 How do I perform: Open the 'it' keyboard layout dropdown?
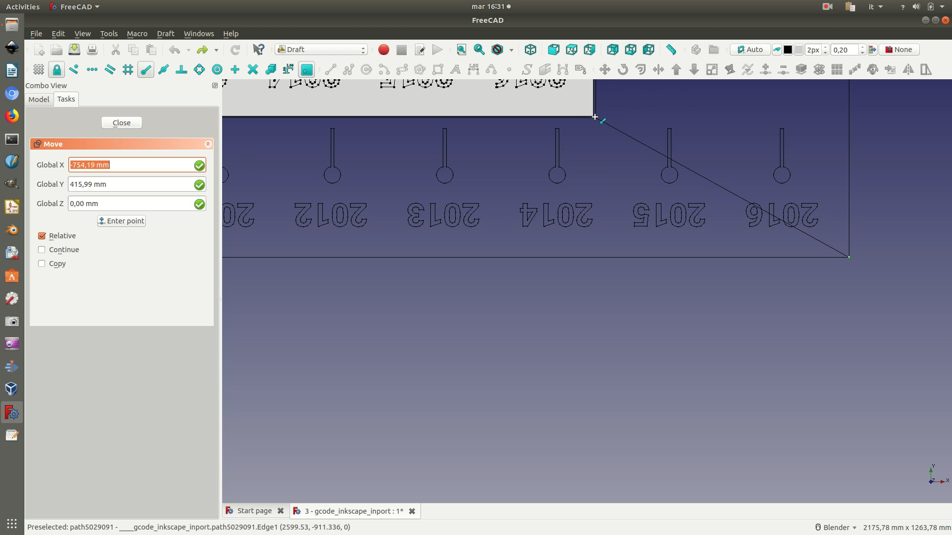(876, 6)
